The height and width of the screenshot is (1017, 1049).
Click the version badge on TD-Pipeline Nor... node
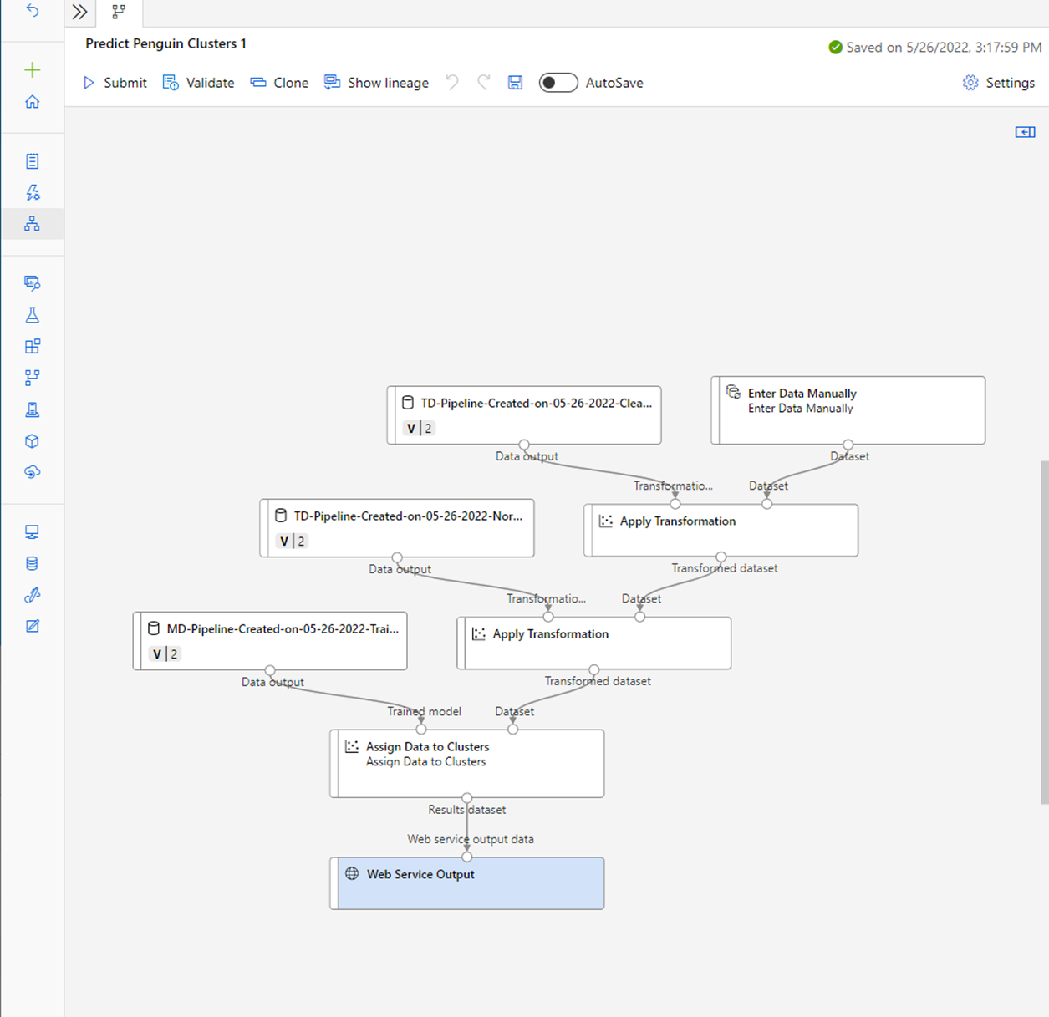pyautogui.click(x=292, y=541)
